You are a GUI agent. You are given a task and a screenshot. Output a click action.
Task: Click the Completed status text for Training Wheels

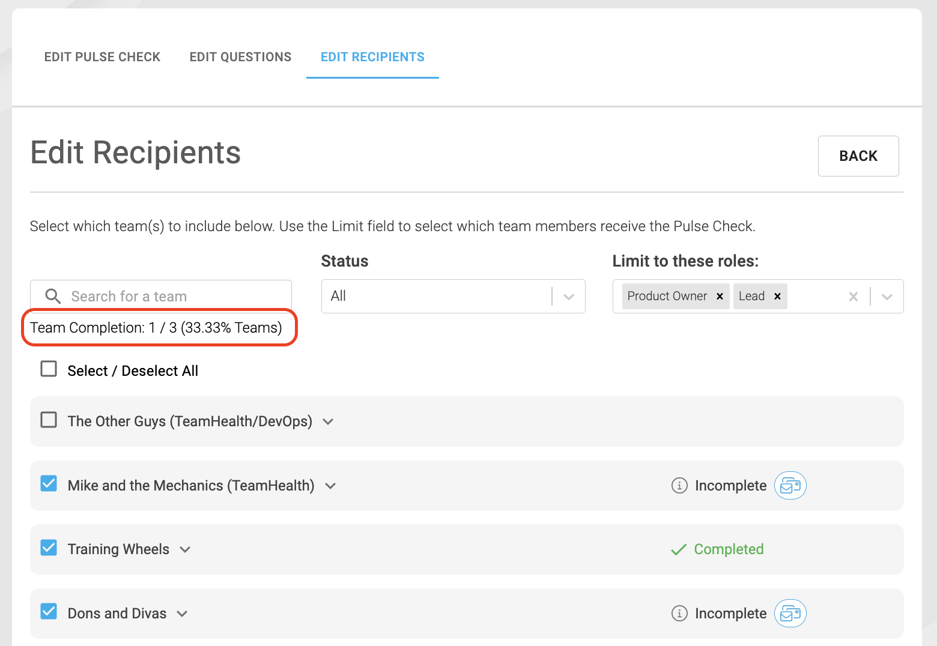[729, 549]
